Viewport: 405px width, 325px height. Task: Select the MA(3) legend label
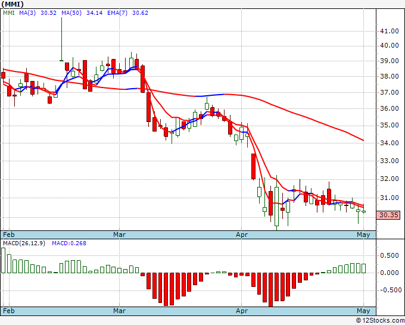click(27, 13)
